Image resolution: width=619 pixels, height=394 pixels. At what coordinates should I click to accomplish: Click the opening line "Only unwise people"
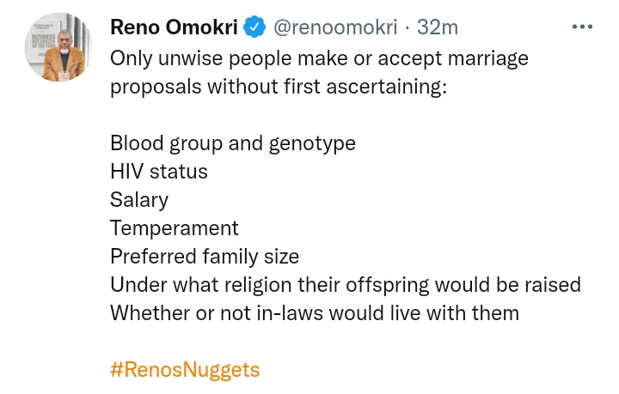[x=319, y=58]
